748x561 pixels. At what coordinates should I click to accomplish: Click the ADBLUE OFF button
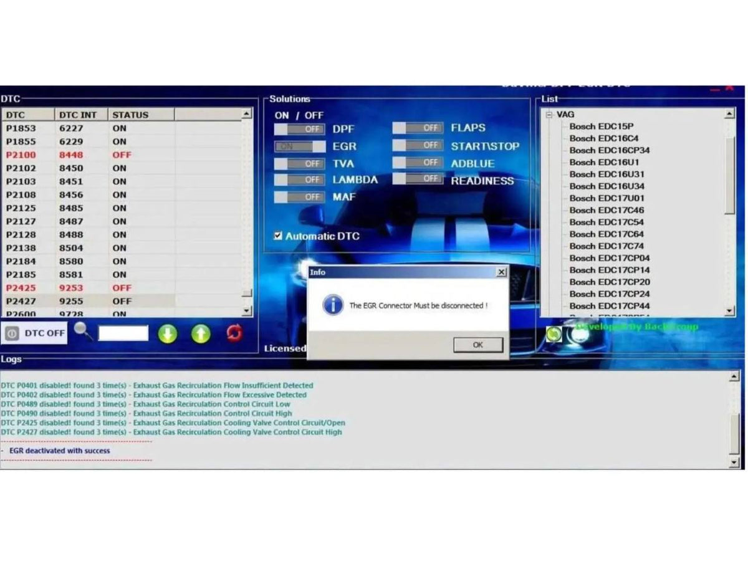coord(418,163)
